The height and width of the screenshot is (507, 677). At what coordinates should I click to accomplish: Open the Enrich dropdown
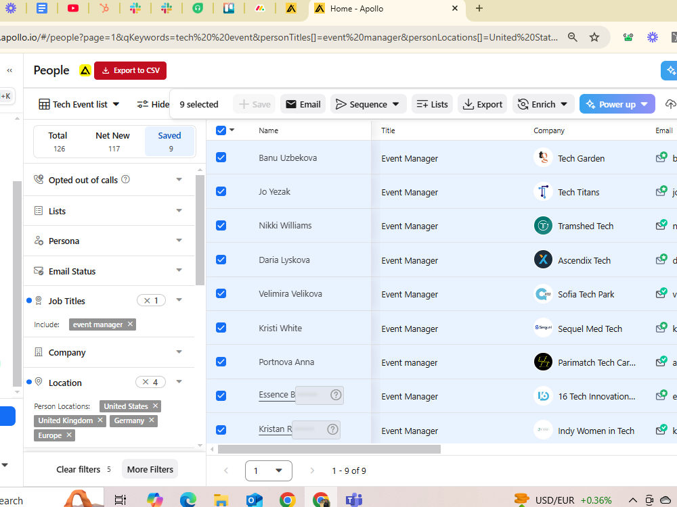pyautogui.click(x=543, y=104)
